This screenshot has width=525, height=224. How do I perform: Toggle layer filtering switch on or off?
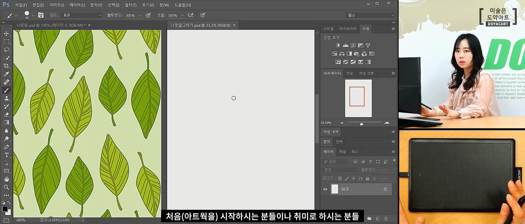click(394, 161)
